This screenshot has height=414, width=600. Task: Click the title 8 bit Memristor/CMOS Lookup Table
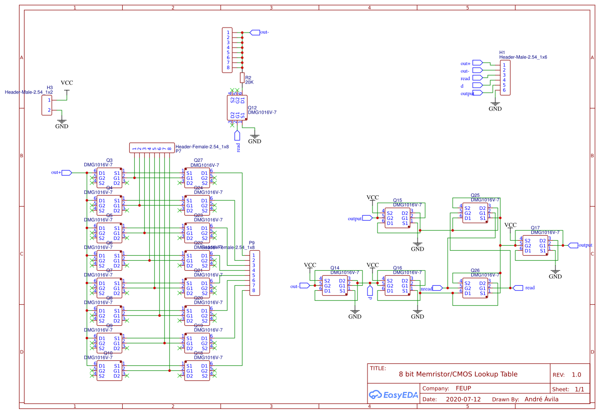458,374
